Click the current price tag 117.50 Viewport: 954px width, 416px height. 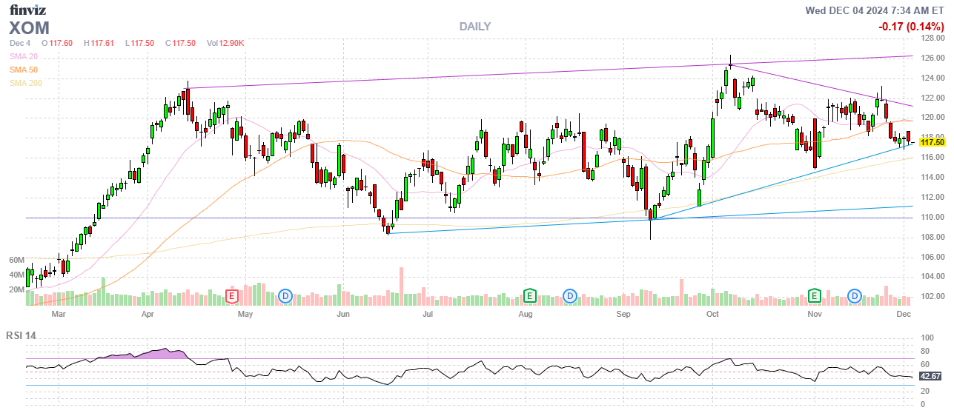[x=931, y=142]
